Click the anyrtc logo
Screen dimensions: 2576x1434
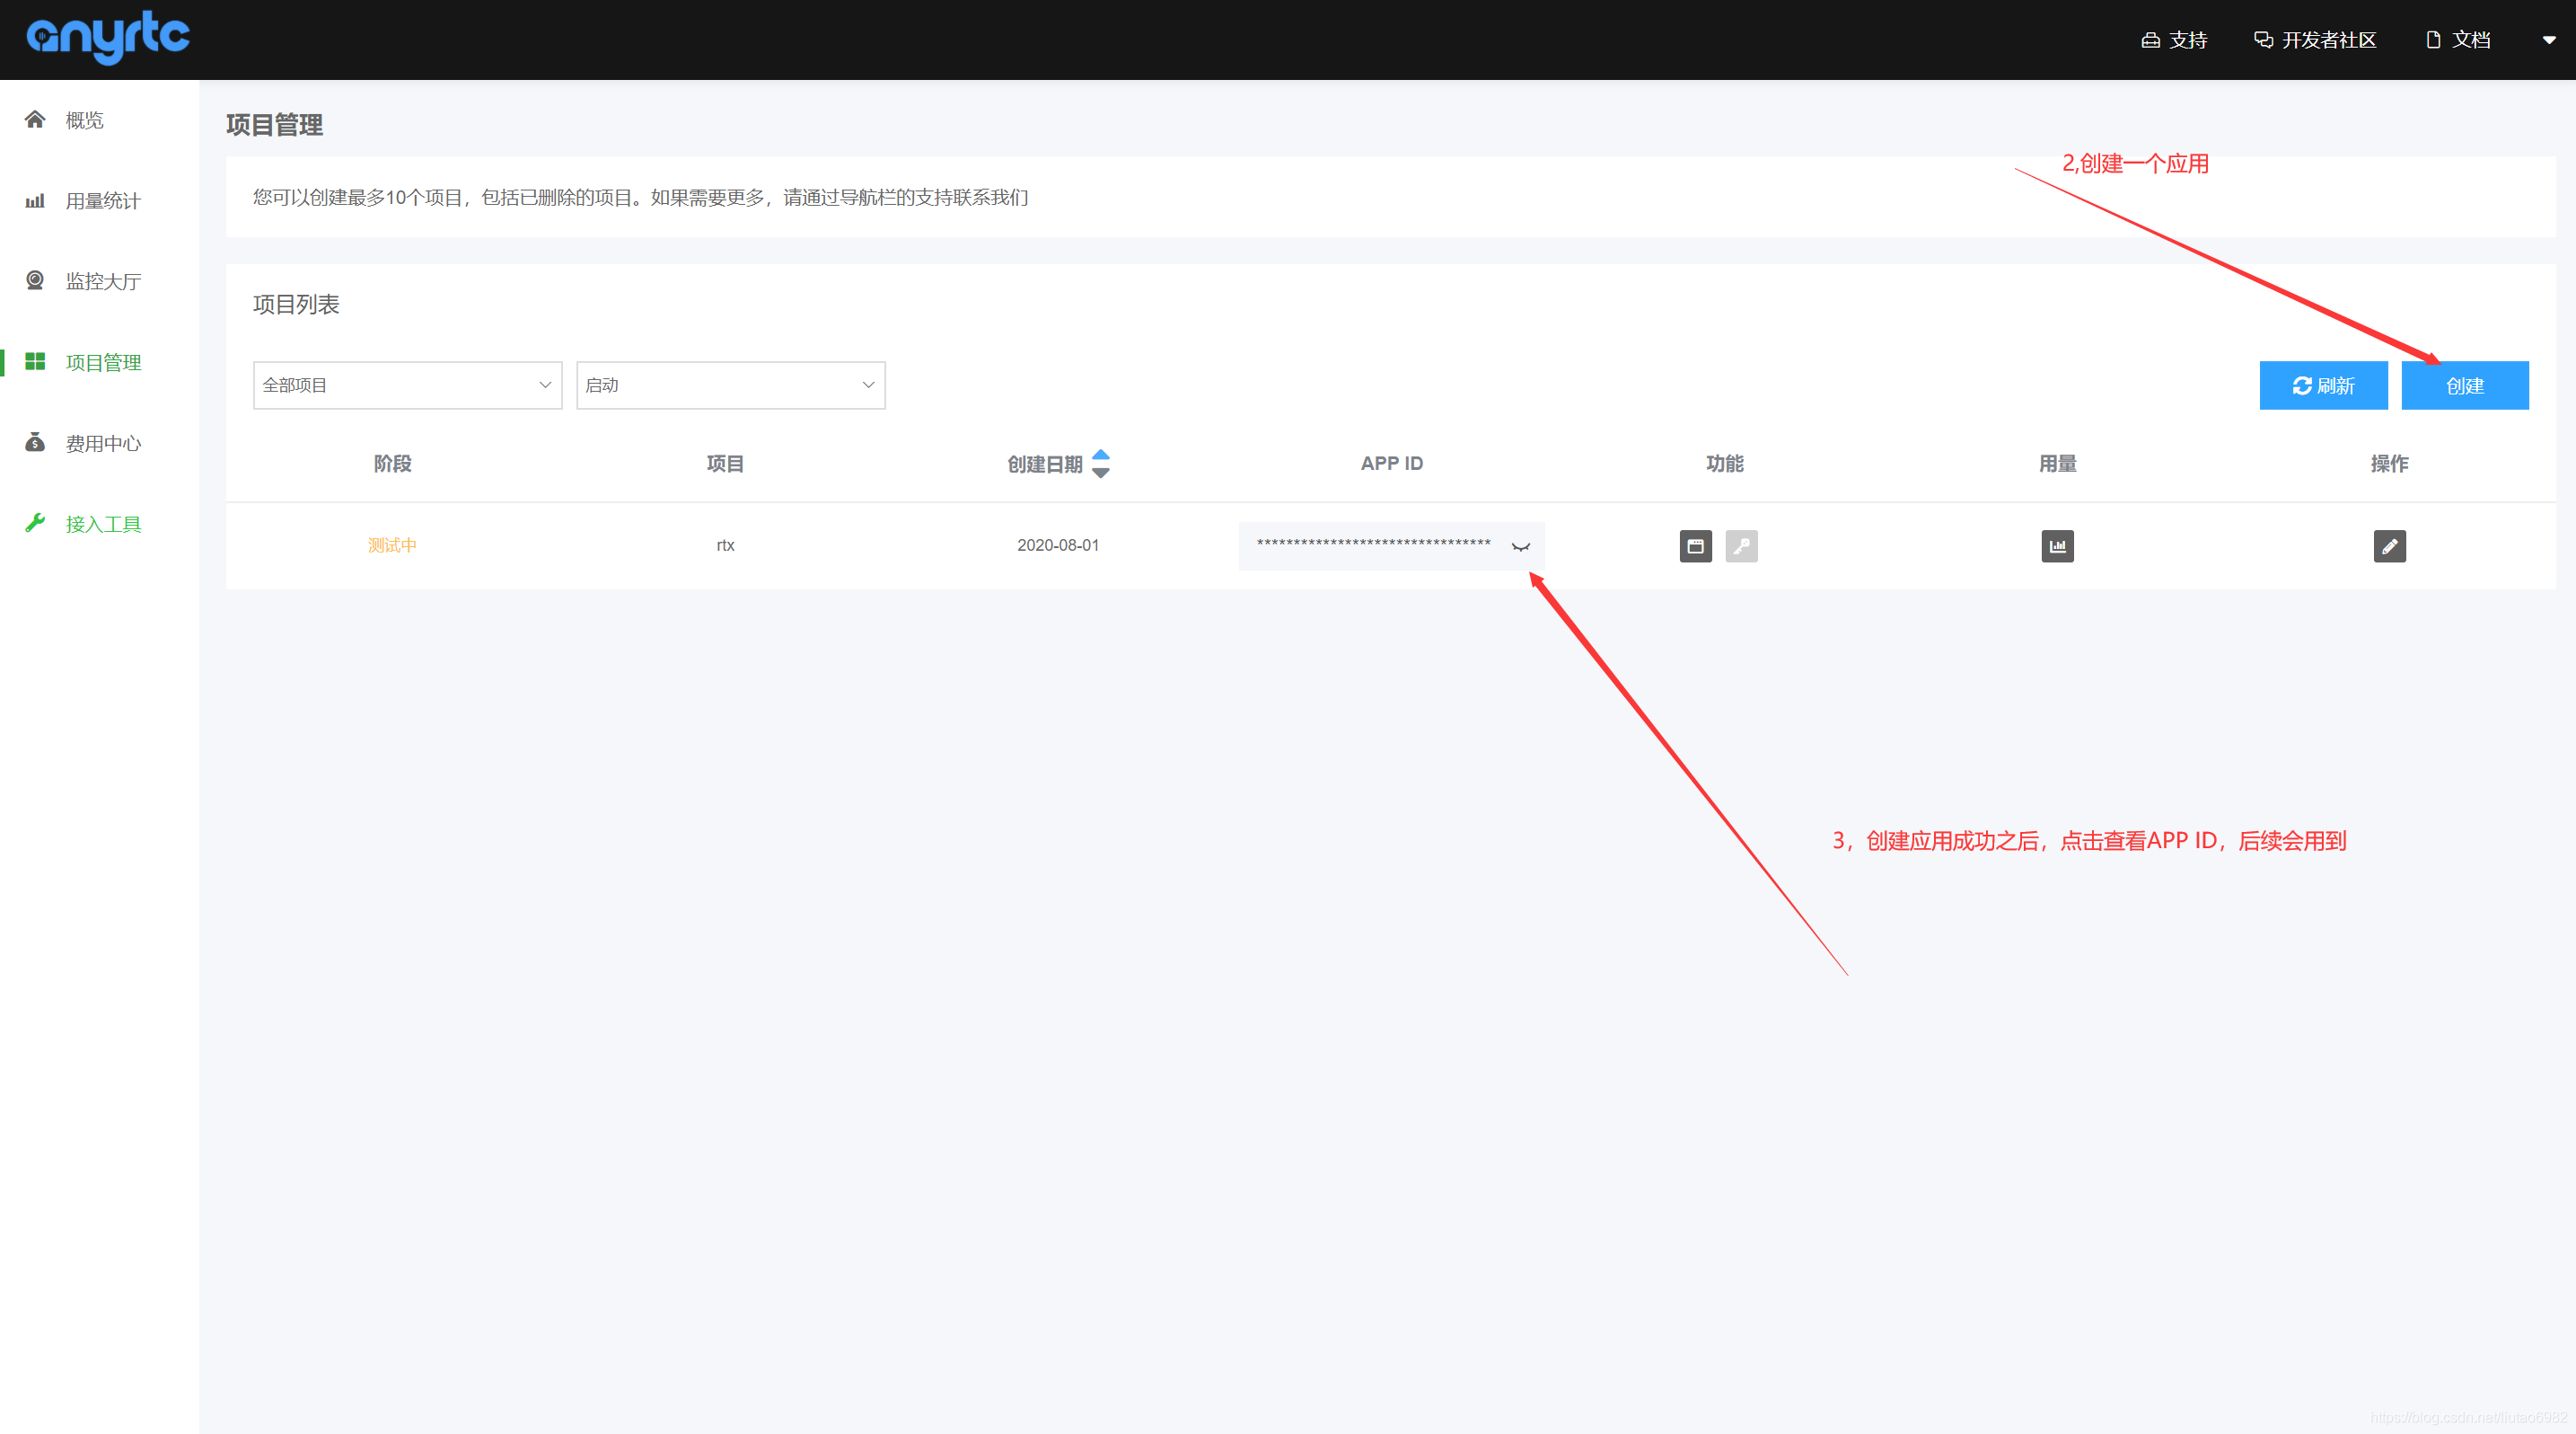click(x=108, y=38)
